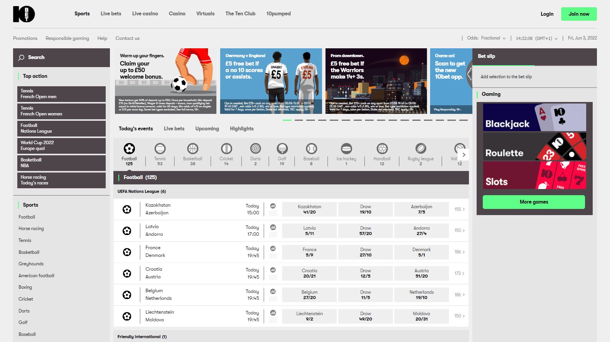The height and width of the screenshot is (342, 610).
Task: Expand 150 more markets for Latvia match
Action: coord(459,231)
